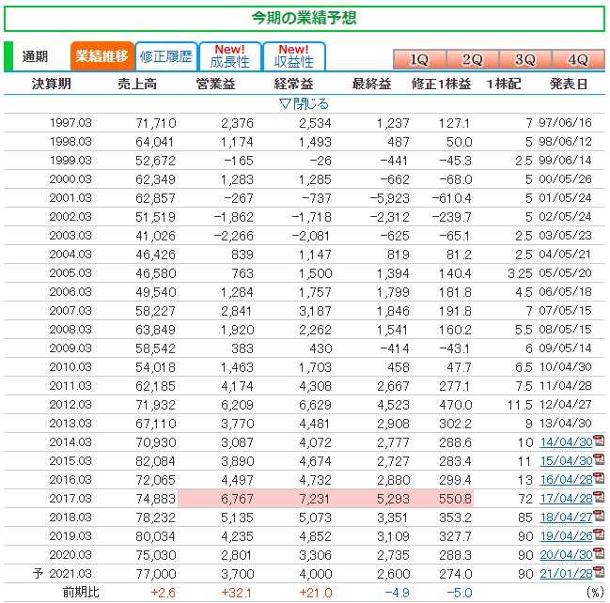Select the 業績推移 tab
Viewport: 610px width, 603px height.
[101, 56]
